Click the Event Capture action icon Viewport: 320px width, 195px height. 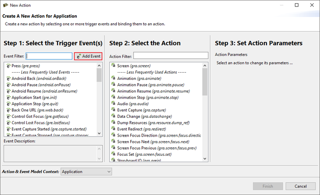pyautogui.click(x=113, y=110)
